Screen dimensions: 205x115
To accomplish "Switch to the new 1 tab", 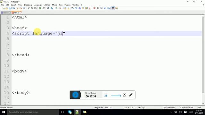I will [x=6, y=13].
